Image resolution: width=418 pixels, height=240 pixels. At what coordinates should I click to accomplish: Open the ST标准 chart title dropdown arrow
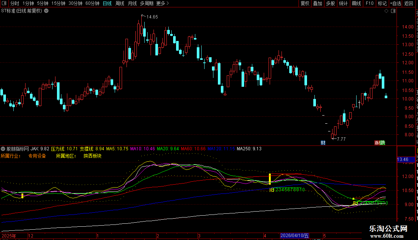coord(46,11)
